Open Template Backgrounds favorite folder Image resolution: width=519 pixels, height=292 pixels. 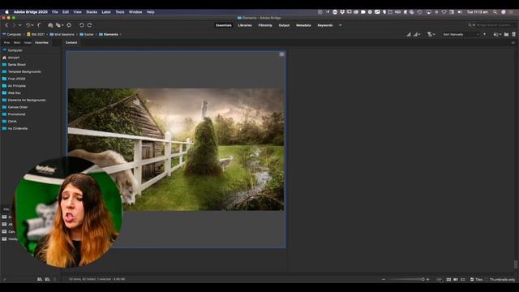[24, 71]
